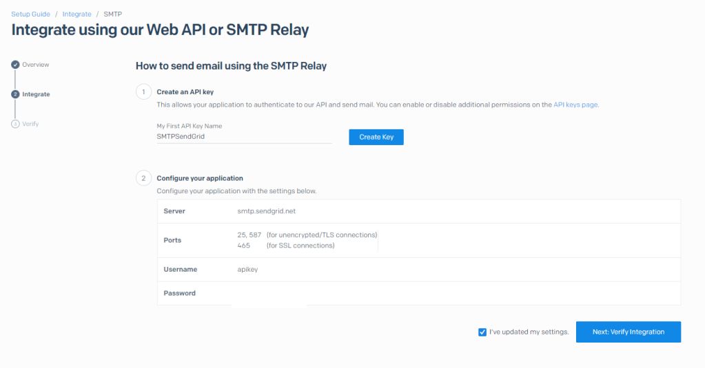Image resolution: width=705 pixels, height=368 pixels.
Task: Click the apikey username value
Action: [x=248, y=270]
